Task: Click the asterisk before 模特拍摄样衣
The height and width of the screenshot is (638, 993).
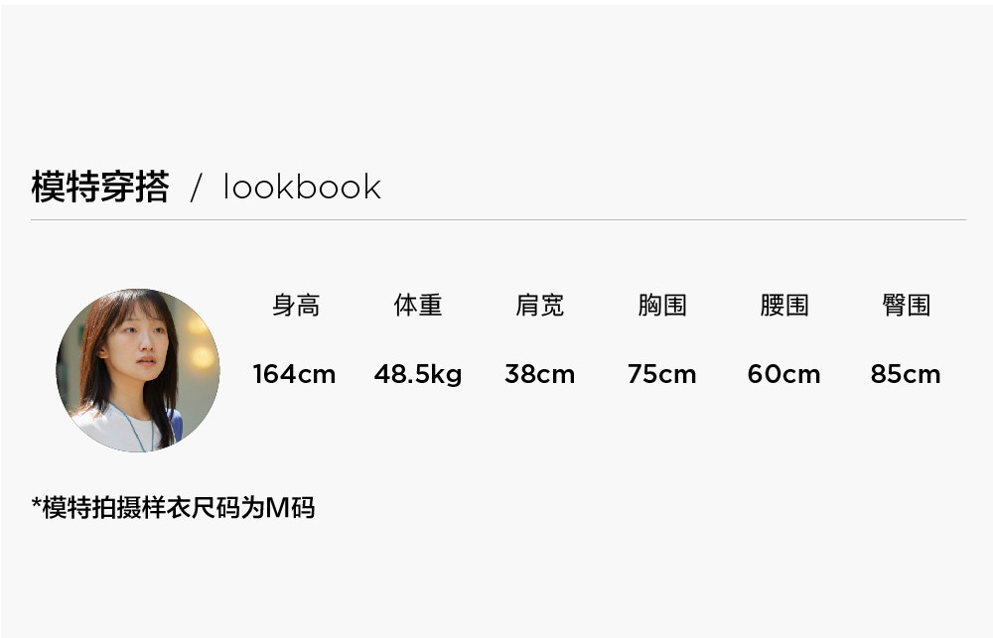Action: [x=36, y=504]
